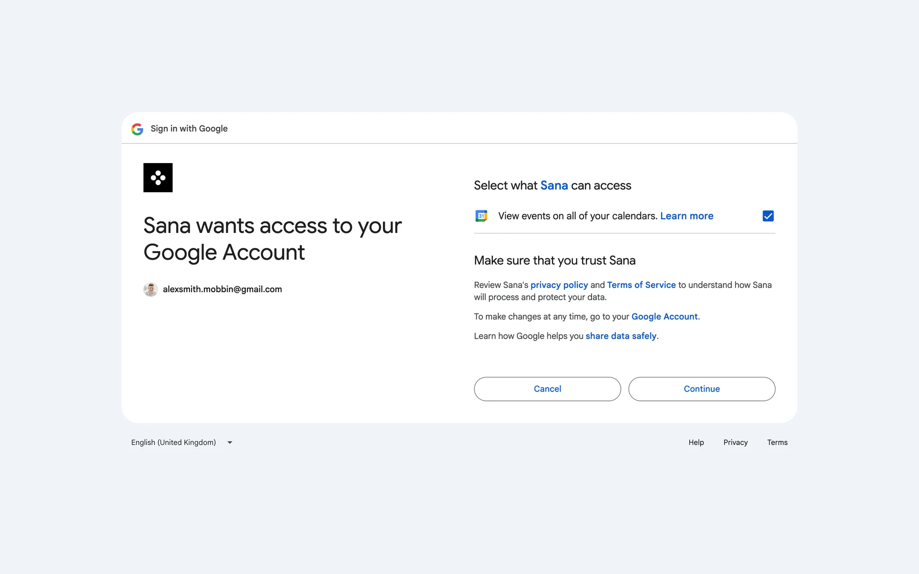Image resolution: width=919 pixels, height=574 pixels.
Task: Click the blue Sana app name link
Action: click(x=554, y=186)
